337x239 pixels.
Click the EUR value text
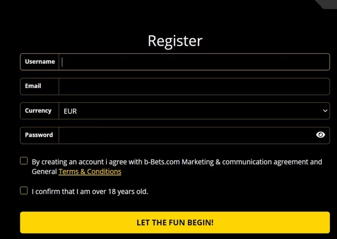coord(70,111)
